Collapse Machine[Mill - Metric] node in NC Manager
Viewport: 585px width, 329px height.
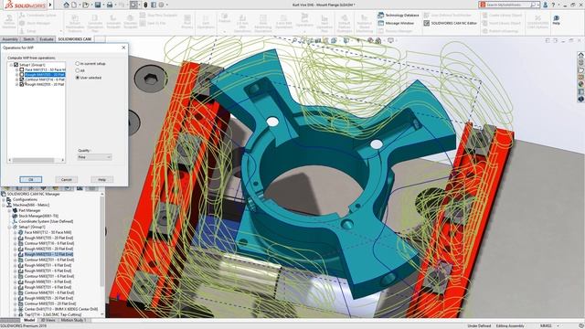(4, 205)
